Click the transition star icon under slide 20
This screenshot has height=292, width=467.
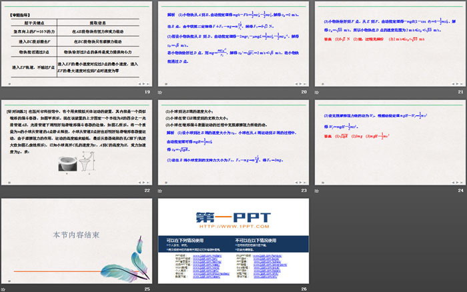[160, 93]
